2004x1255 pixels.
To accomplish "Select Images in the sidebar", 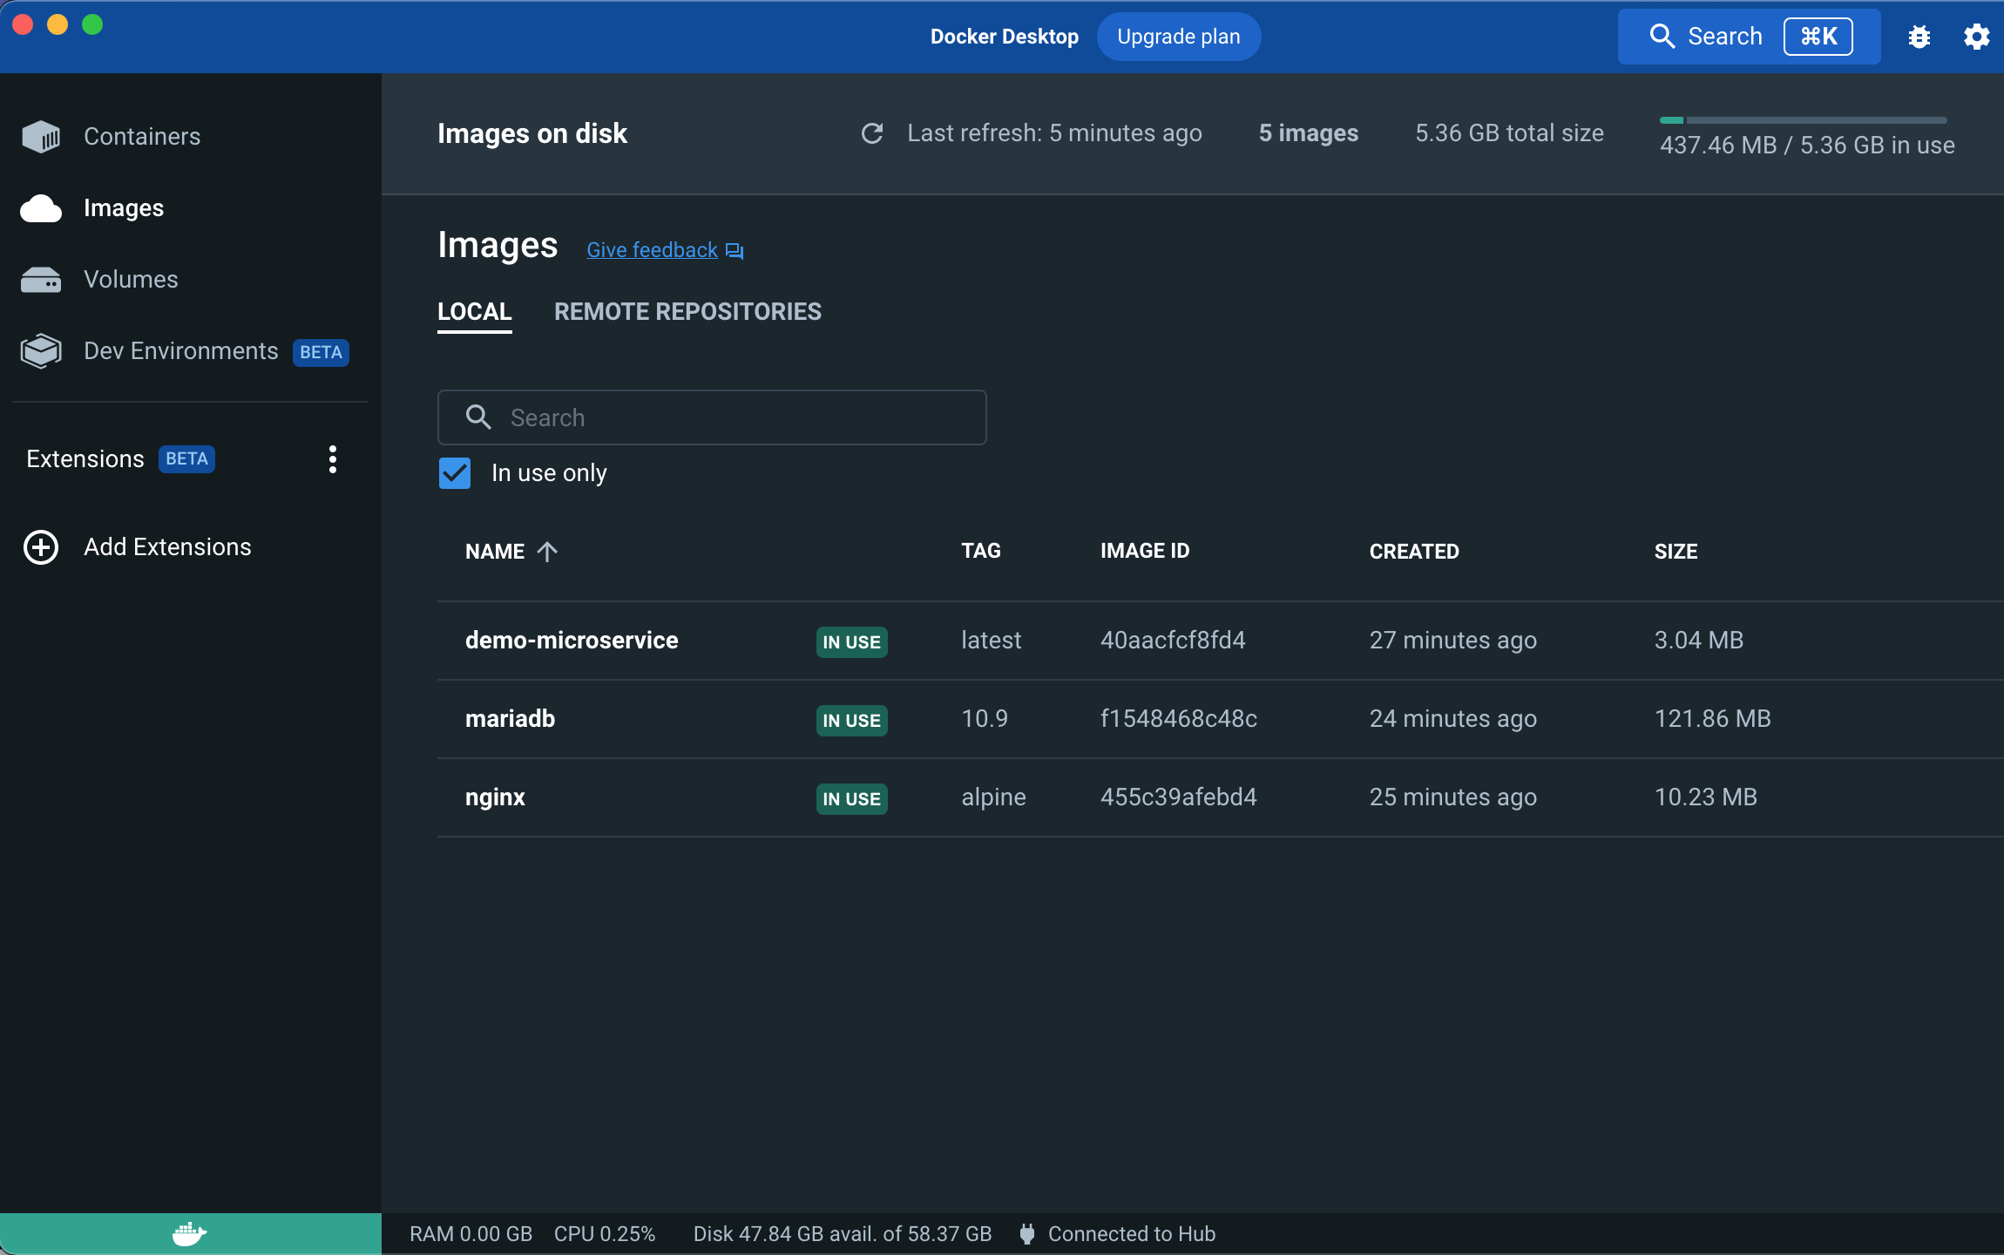I will [124, 208].
